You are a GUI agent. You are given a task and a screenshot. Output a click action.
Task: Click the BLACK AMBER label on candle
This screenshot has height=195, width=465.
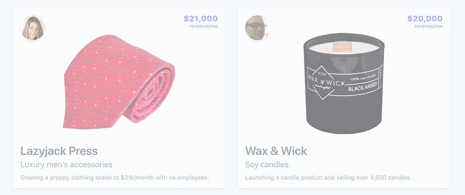coord(362,87)
